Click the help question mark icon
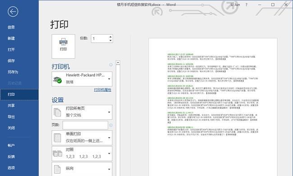Screen dimensions: 293x176 pyautogui.click(x=246, y=5)
